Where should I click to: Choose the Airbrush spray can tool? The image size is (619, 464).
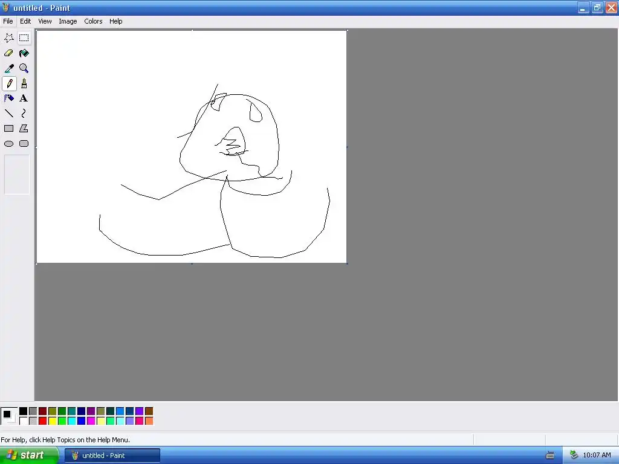(x=8, y=98)
